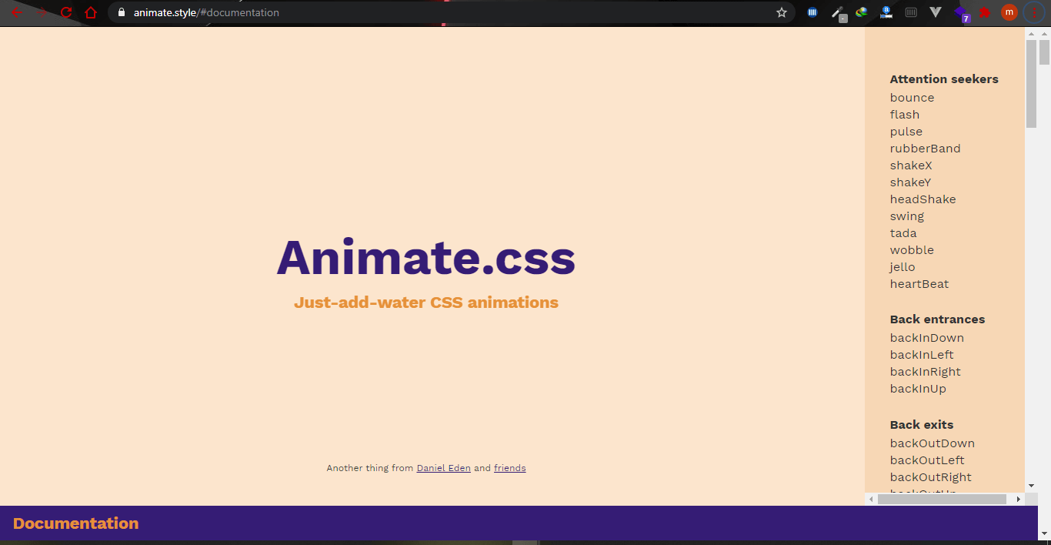Open the browser home page icon
This screenshot has height=545, width=1051.
[x=91, y=12]
